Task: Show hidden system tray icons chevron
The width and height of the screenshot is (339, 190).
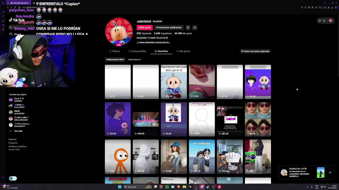Action: pyautogui.click(x=307, y=187)
